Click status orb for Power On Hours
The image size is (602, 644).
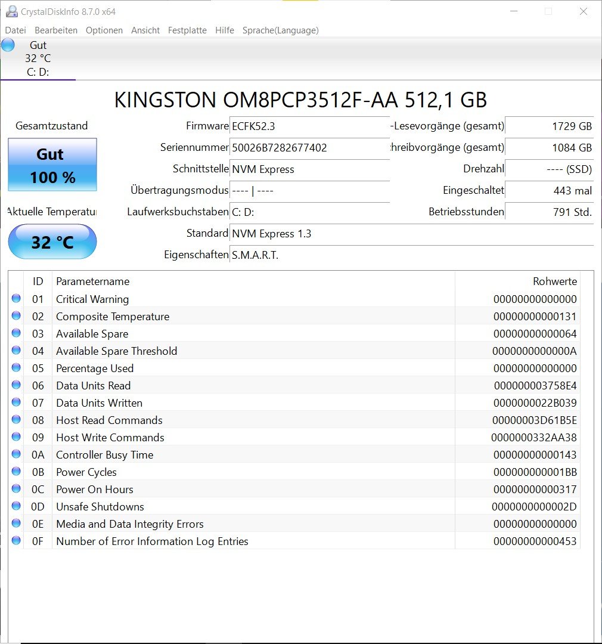click(x=16, y=489)
